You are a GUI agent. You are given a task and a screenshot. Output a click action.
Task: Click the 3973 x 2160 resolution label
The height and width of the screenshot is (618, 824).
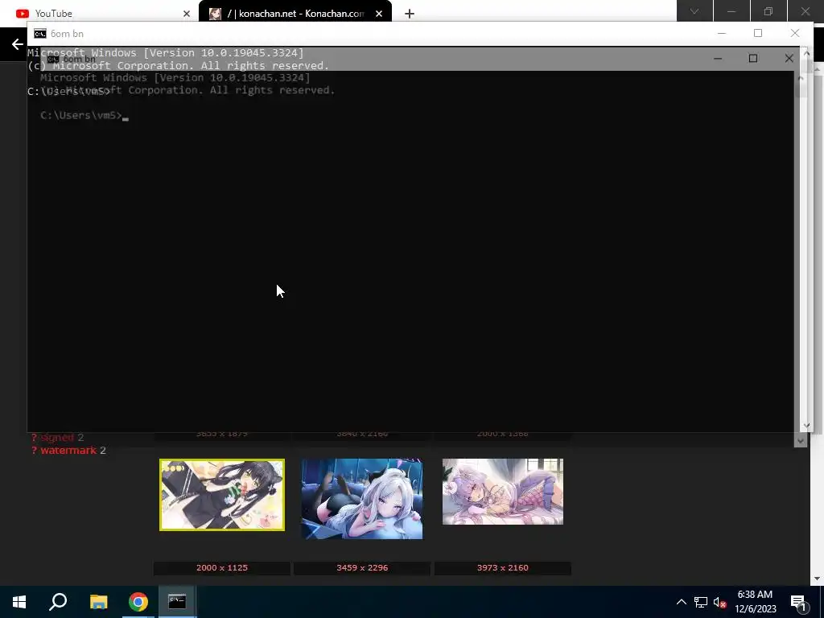click(503, 567)
